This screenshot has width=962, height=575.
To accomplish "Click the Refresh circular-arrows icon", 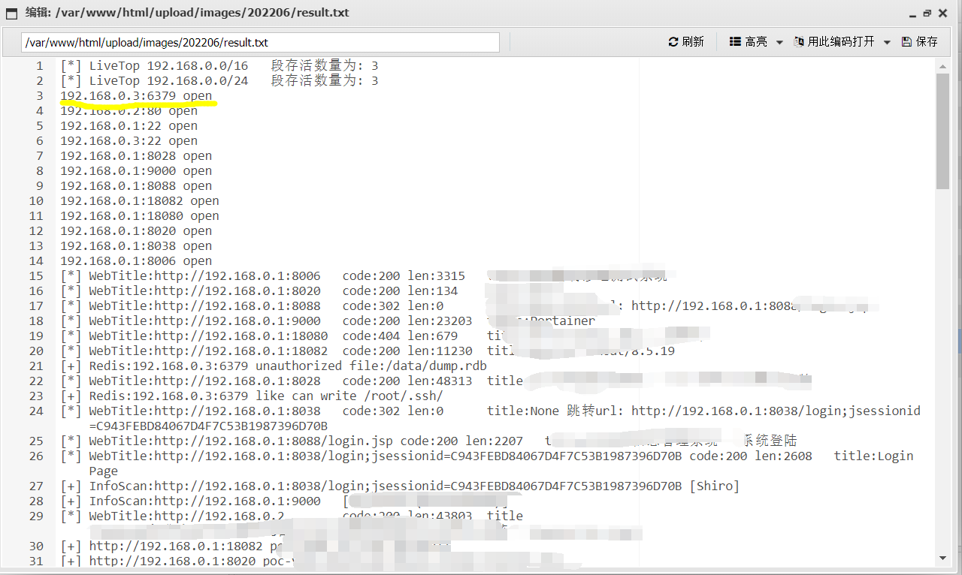I will [674, 42].
